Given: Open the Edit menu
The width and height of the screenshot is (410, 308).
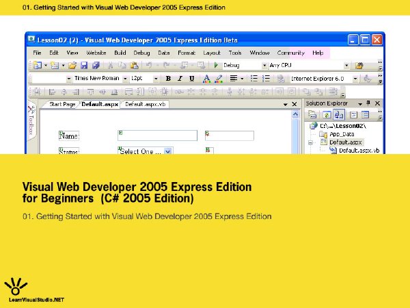Looking at the screenshot, I should (x=54, y=53).
